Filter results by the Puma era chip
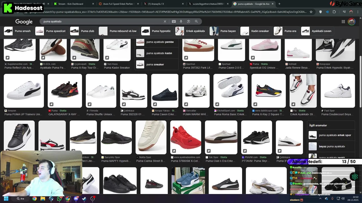This screenshot has height=203, width=362. point(286,31)
